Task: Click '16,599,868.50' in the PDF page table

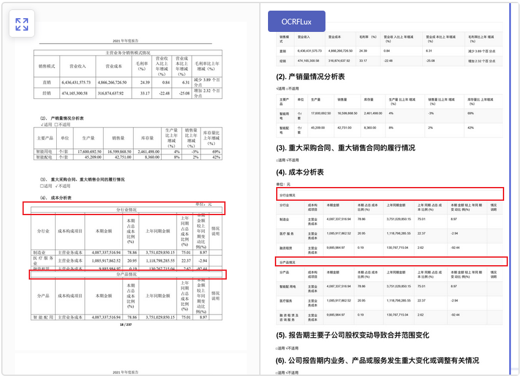Action: click(x=119, y=152)
